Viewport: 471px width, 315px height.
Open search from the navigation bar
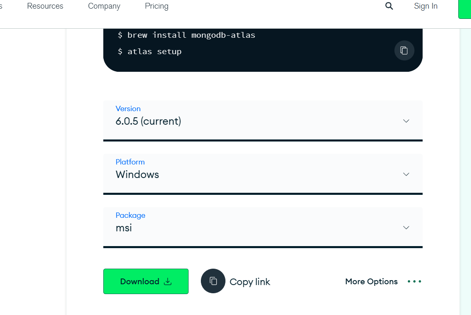point(388,6)
